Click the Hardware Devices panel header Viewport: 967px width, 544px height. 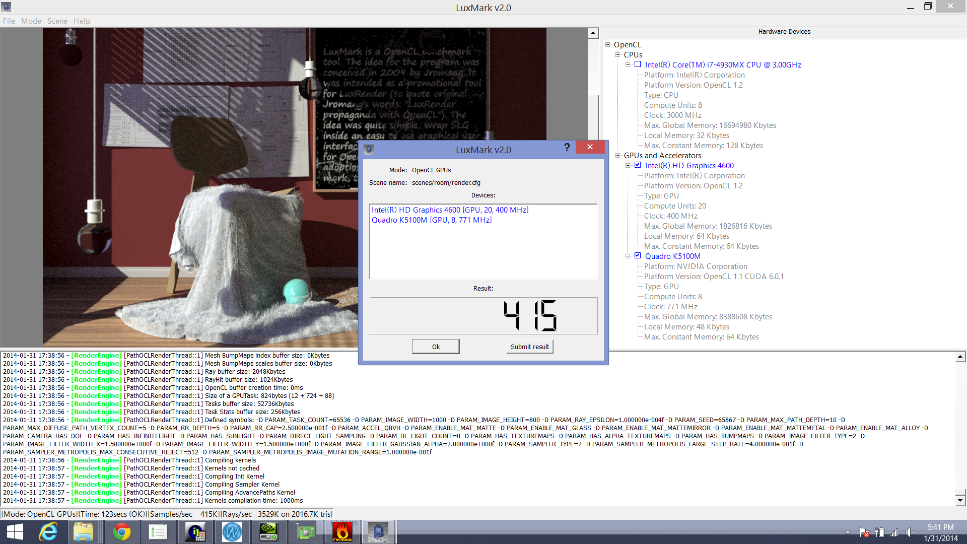tap(784, 32)
